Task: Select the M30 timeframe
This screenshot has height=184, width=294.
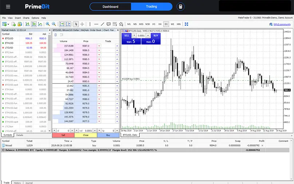Action: coord(148,24)
